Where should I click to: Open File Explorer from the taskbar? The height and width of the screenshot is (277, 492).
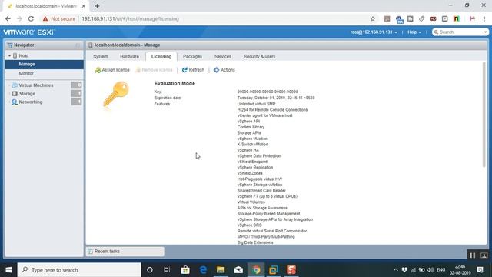click(221, 270)
